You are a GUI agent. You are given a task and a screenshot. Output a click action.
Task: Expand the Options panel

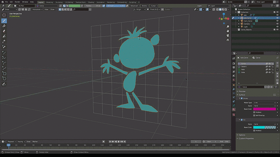(242, 135)
